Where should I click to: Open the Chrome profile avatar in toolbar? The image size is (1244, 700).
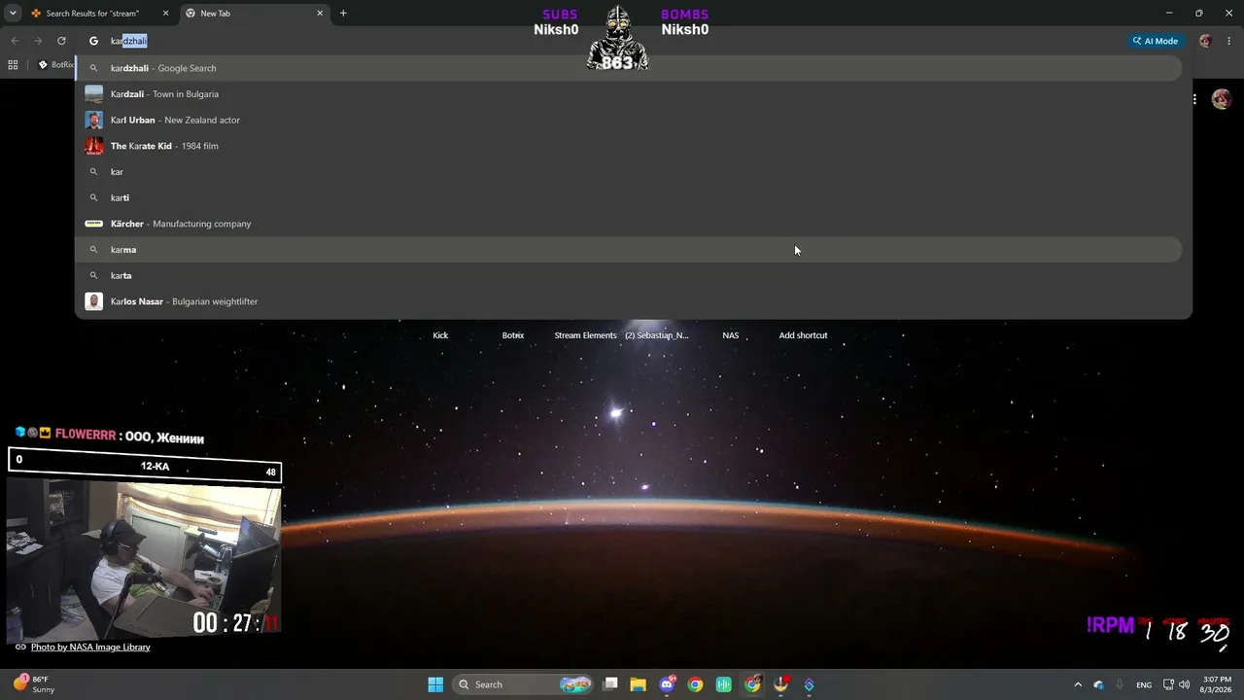pos(1206,41)
